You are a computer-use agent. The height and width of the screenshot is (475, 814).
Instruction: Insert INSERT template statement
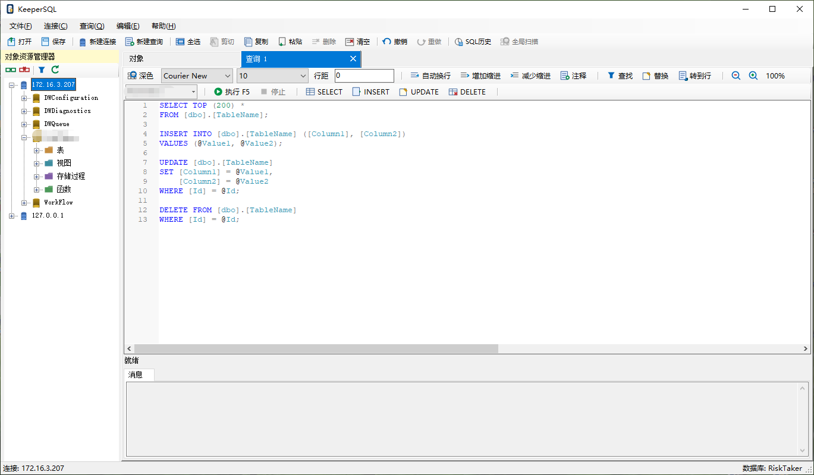(371, 92)
